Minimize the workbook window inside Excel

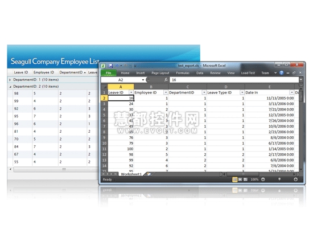pos(288,73)
